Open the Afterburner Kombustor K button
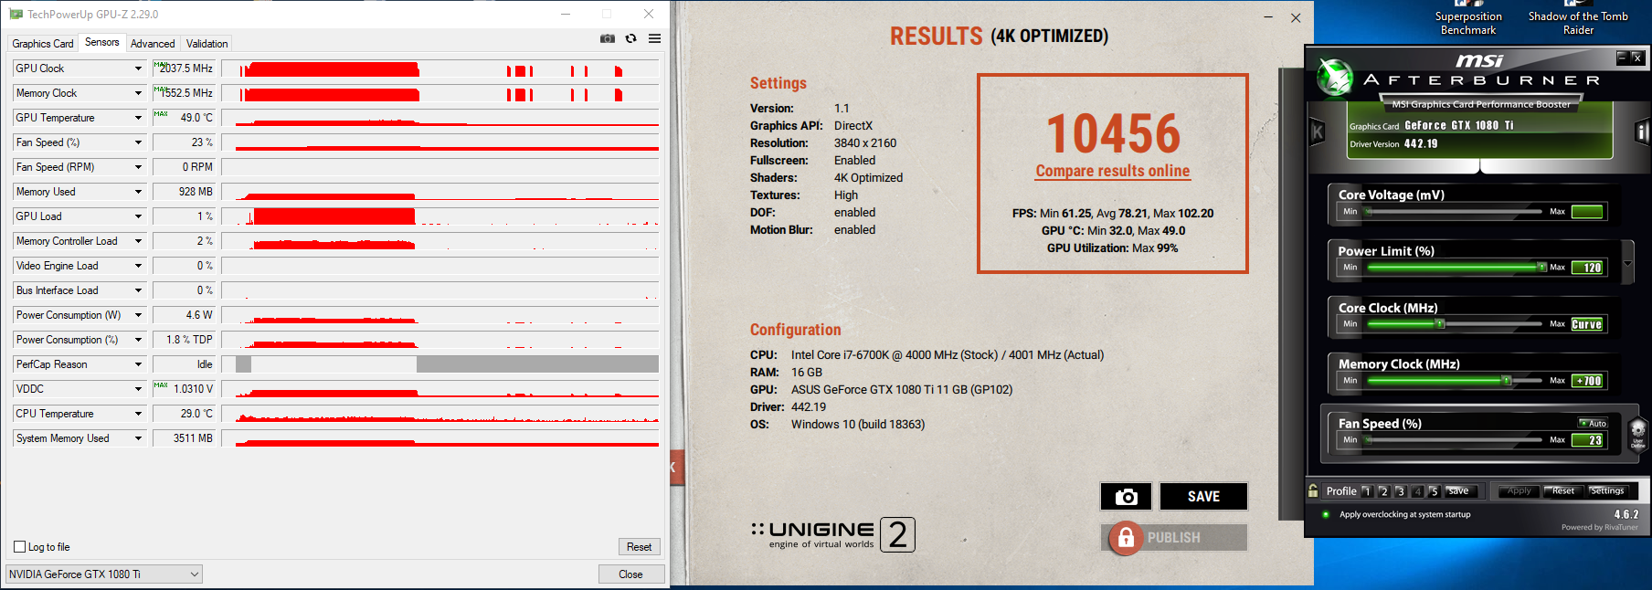This screenshot has width=1652, height=590. [1317, 132]
